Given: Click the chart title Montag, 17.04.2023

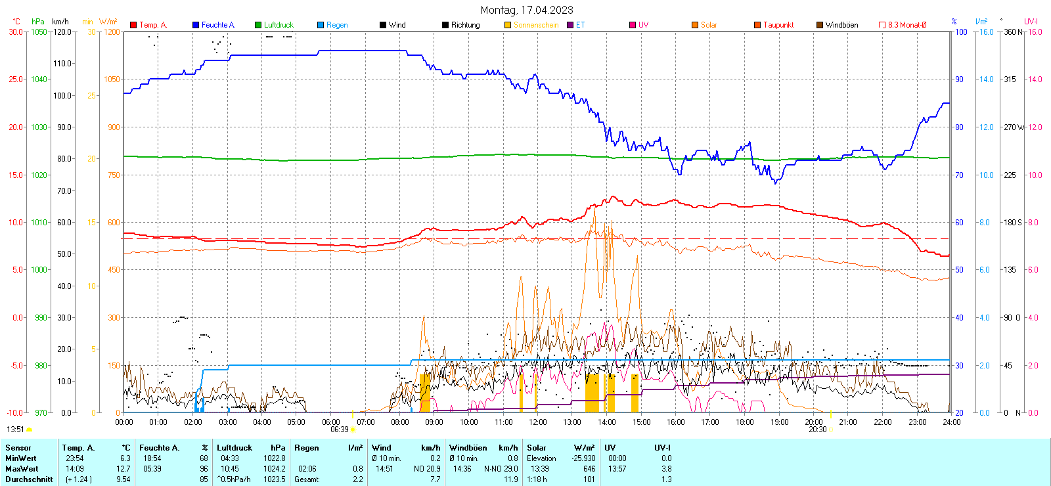Looking at the screenshot, I should 526,10.
